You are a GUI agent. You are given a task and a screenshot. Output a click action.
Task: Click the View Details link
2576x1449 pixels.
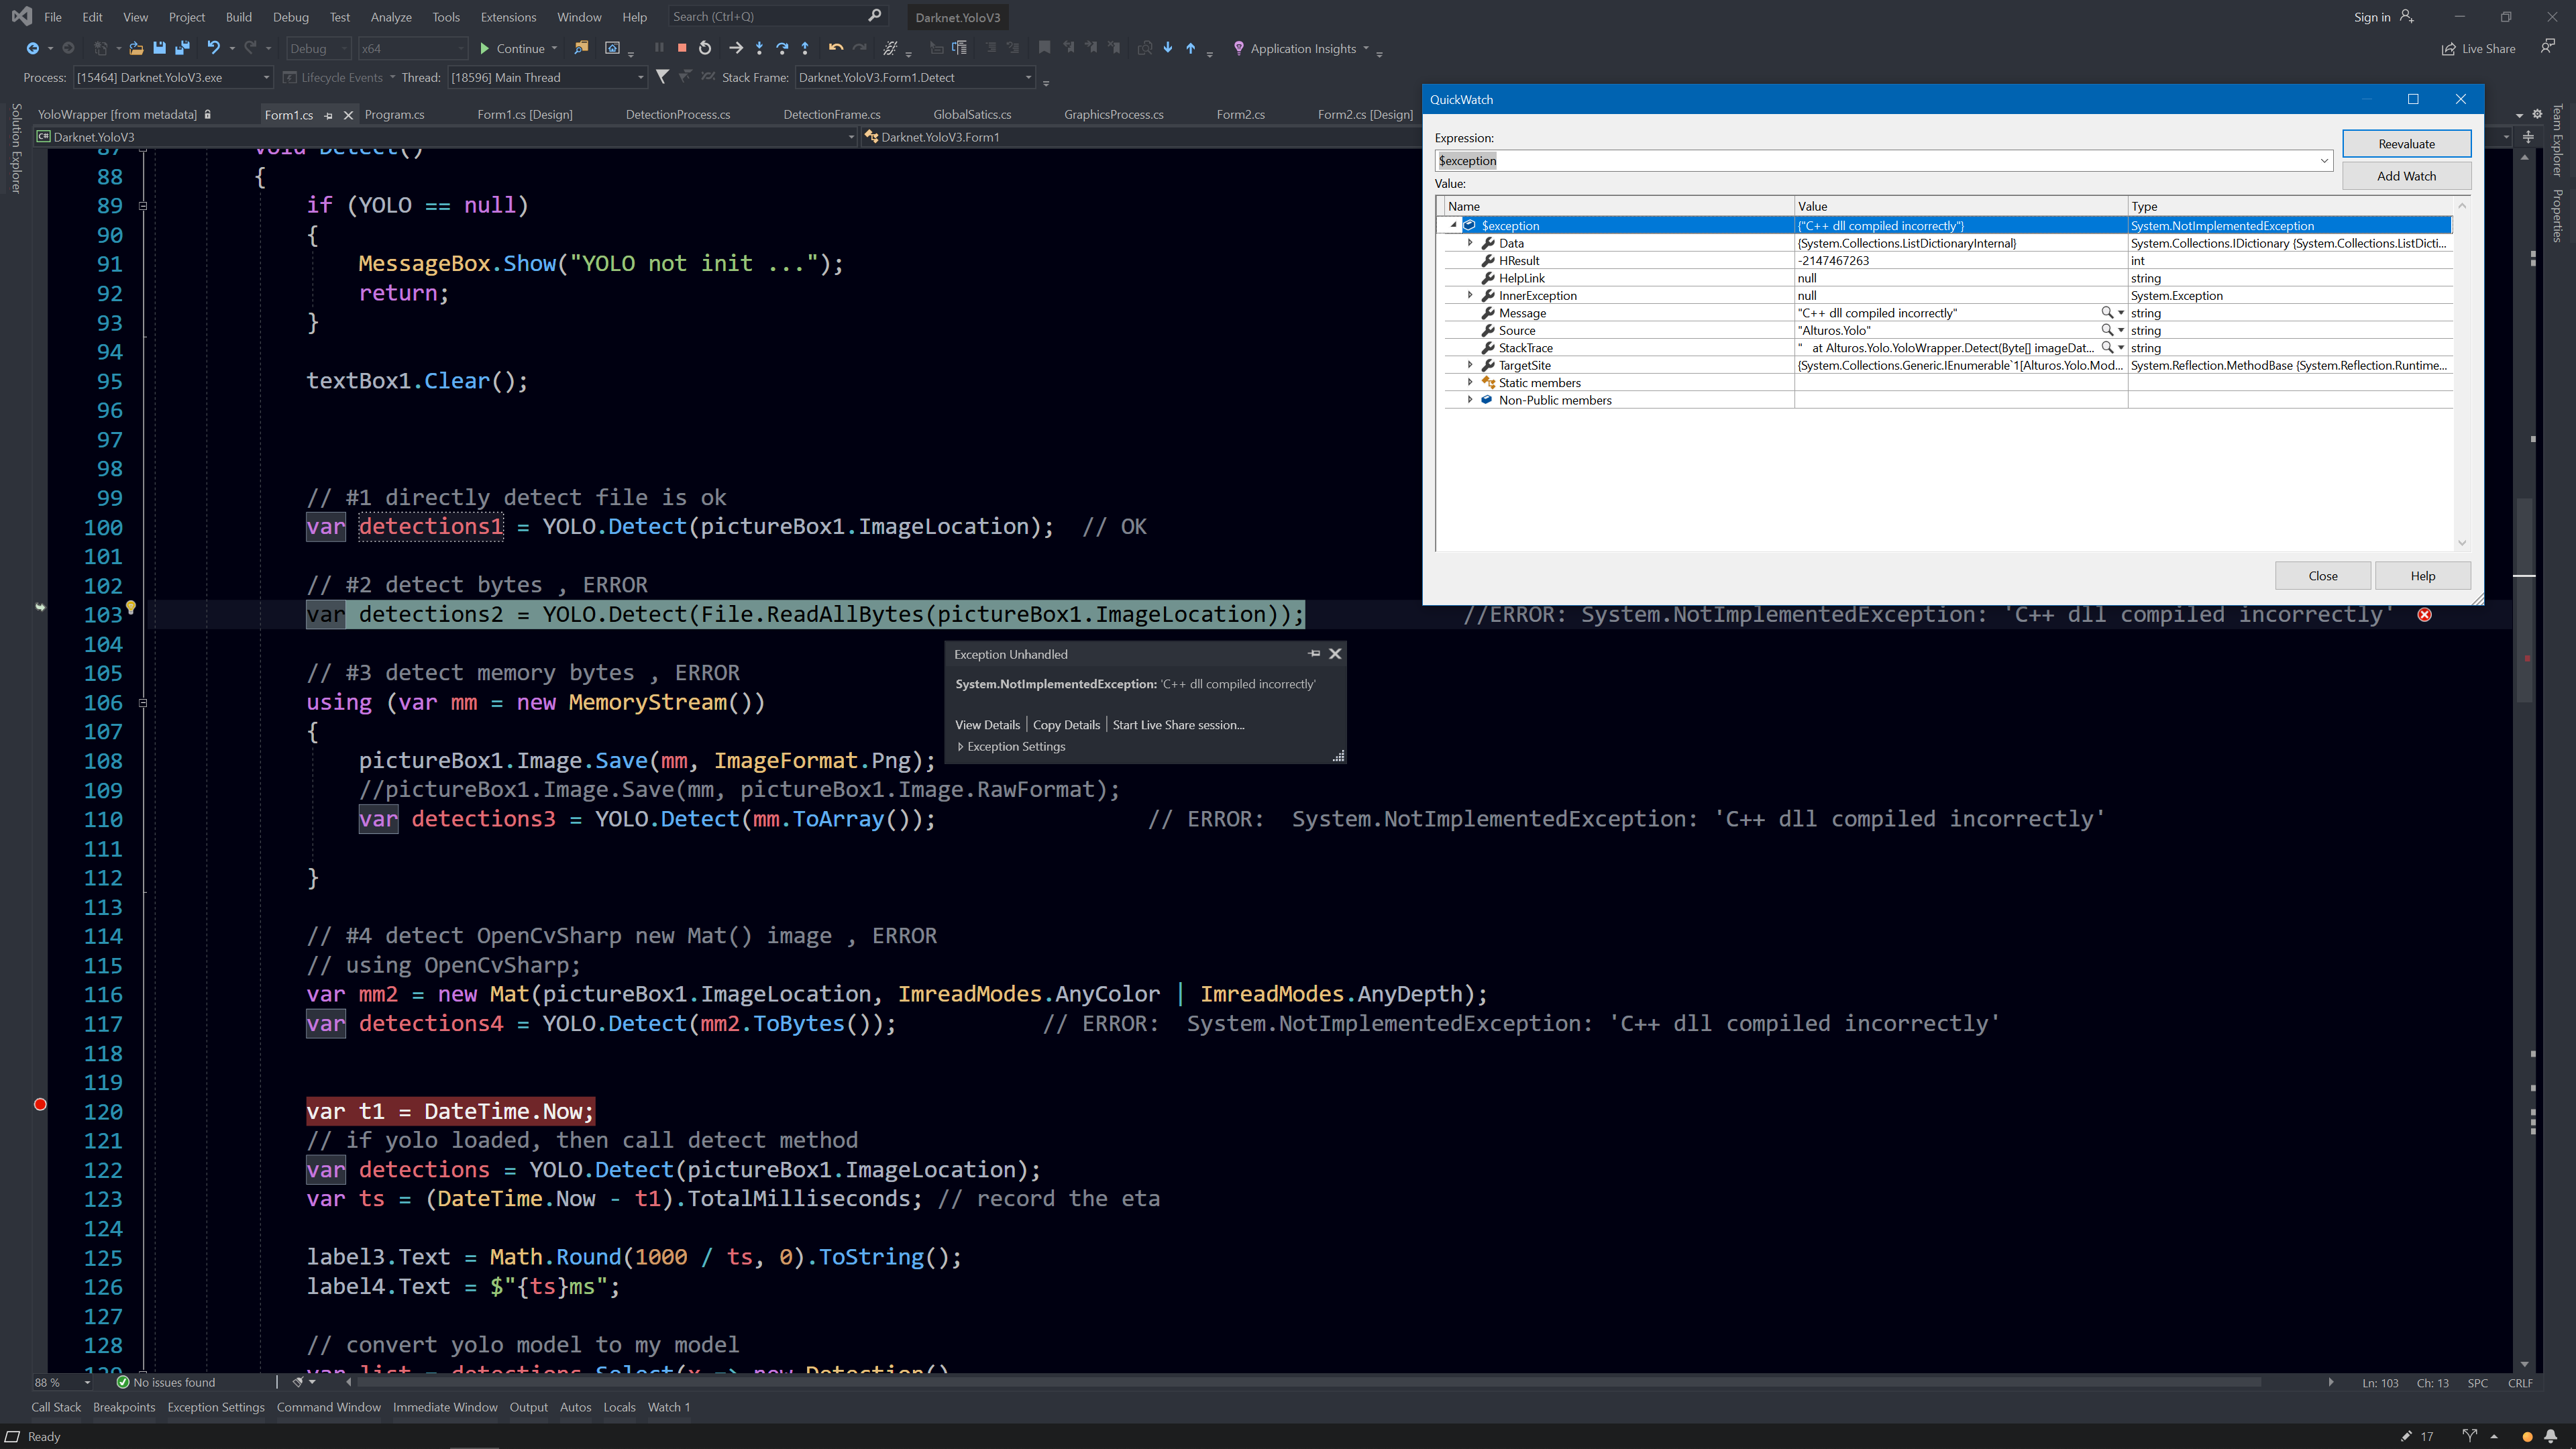(987, 725)
